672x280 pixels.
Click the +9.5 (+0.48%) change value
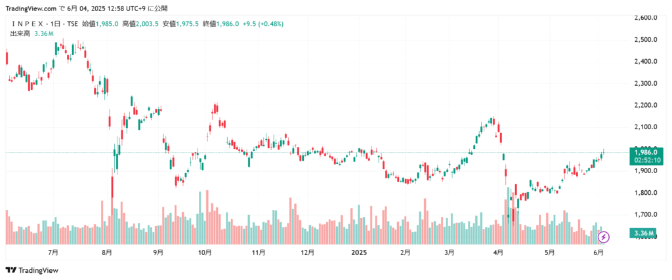point(263,24)
